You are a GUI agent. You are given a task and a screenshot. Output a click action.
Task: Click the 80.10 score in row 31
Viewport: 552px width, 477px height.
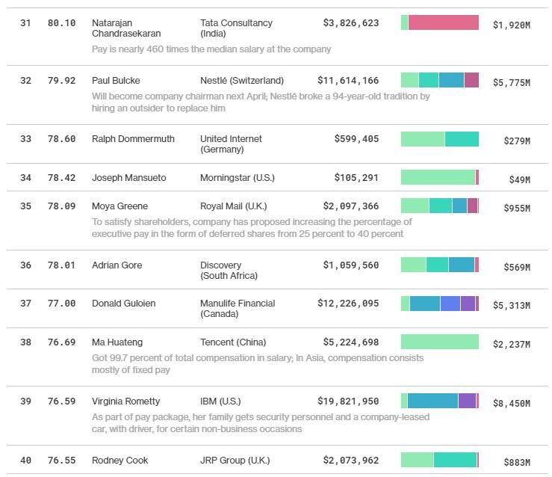61,23
